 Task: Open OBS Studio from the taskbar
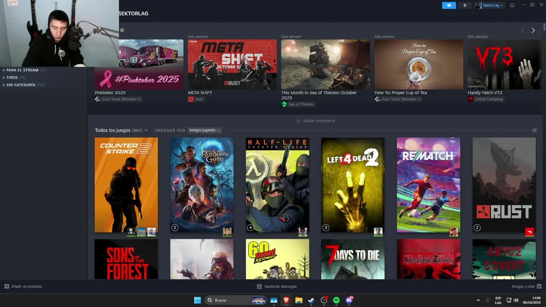click(x=324, y=300)
